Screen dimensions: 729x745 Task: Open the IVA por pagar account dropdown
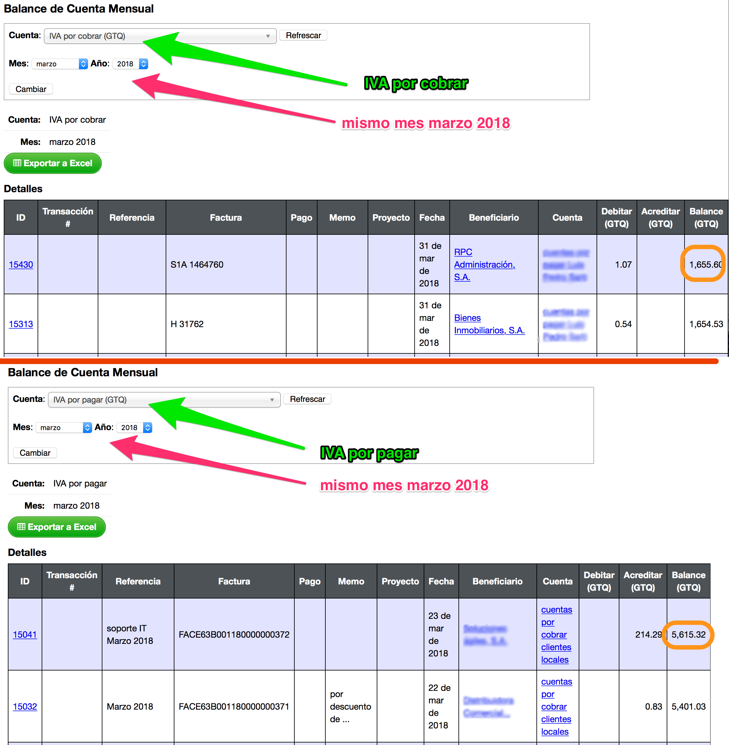click(164, 399)
